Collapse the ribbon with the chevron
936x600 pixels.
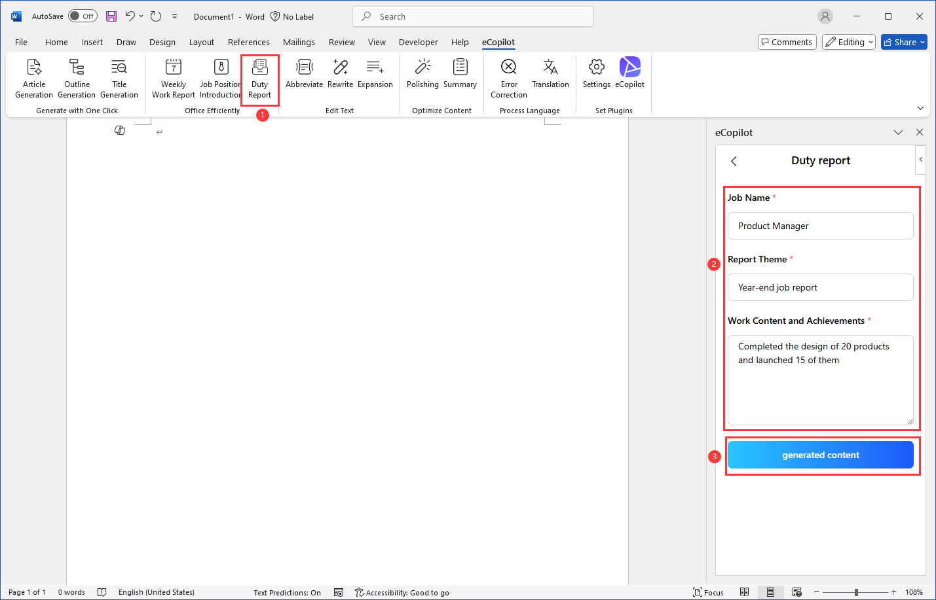[921, 108]
